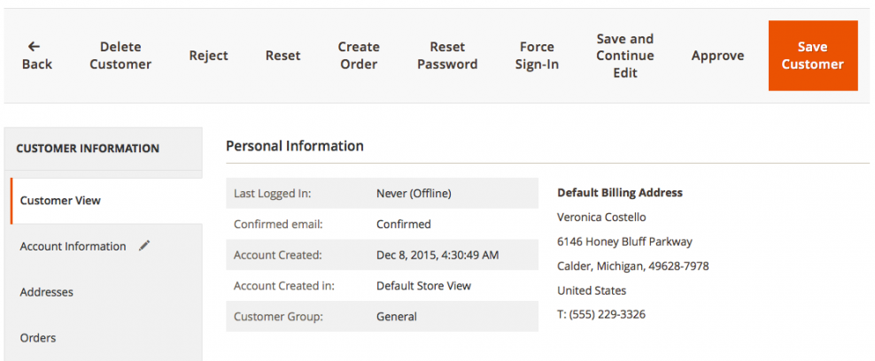Click the billing phone number (555) 229-3326

(607, 314)
